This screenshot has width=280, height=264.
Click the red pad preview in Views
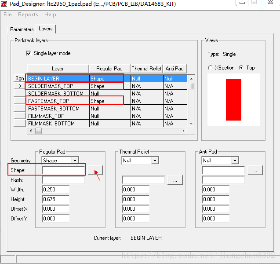pyautogui.click(x=233, y=99)
